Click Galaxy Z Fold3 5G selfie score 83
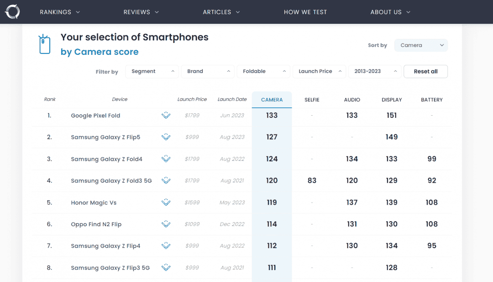The width and height of the screenshot is (493, 282). point(312,181)
